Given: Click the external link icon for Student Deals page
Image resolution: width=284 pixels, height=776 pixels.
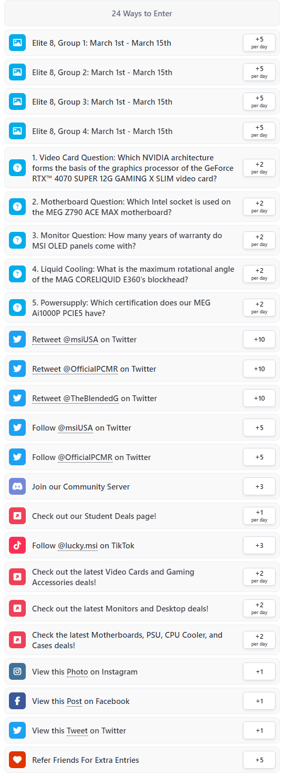Looking at the screenshot, I should (x=17, y=516).
